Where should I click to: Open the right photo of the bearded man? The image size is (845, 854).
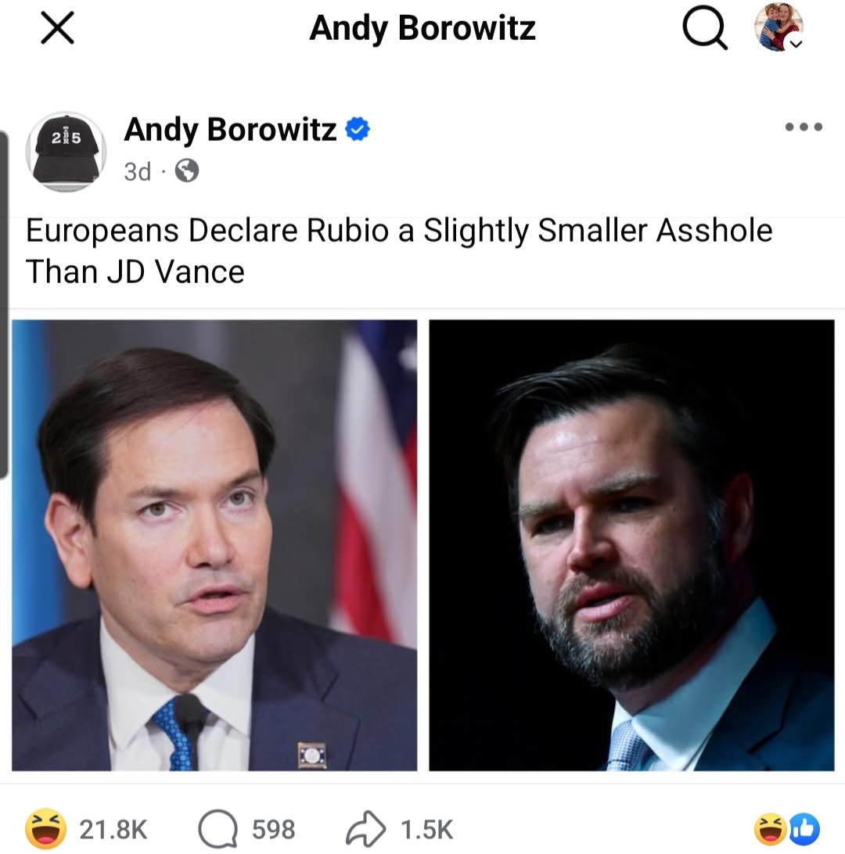(631, 545)
